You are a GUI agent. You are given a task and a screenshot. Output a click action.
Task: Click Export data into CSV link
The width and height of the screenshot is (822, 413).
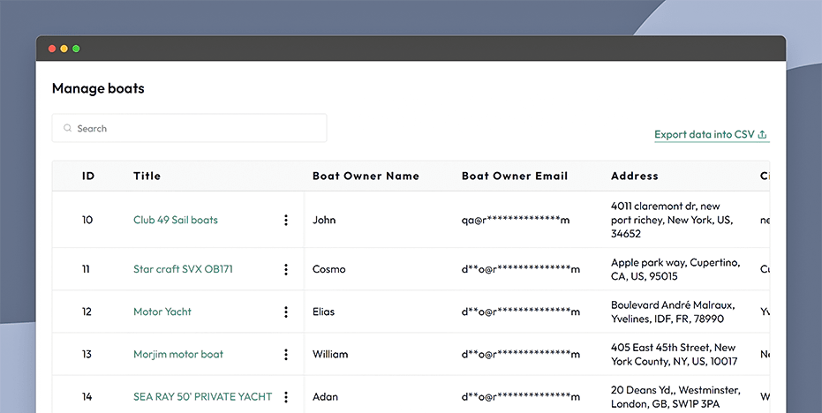click(x=712, y=135)
